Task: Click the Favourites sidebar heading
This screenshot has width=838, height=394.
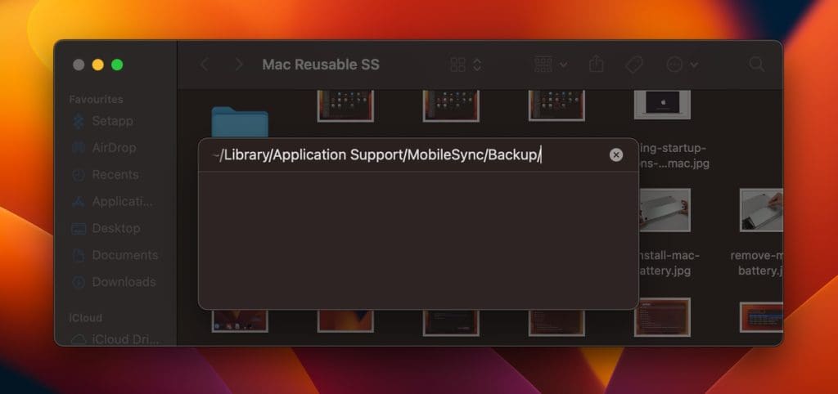Action: click(x=96, y=99)
